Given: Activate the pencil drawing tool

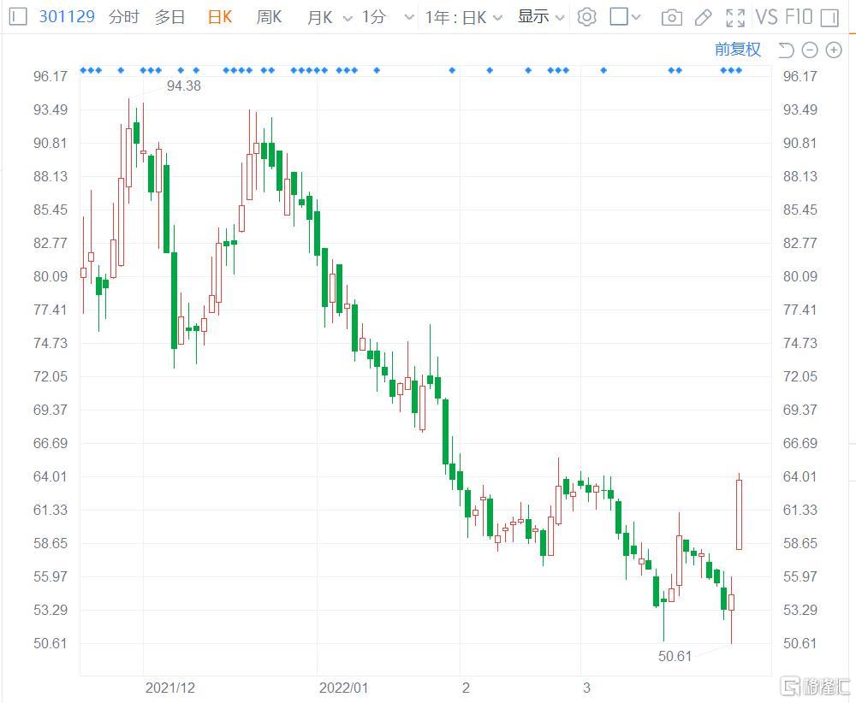Looking at the screenshot, I should (703, 18).
